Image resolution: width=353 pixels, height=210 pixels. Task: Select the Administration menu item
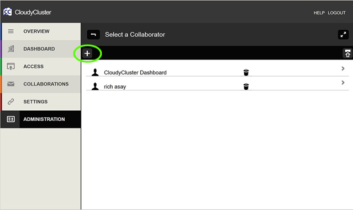41,119
